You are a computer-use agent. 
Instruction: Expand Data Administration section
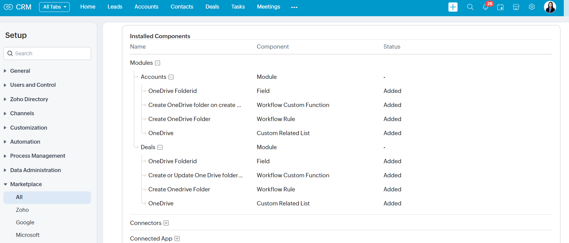click(x=35, y=170)
